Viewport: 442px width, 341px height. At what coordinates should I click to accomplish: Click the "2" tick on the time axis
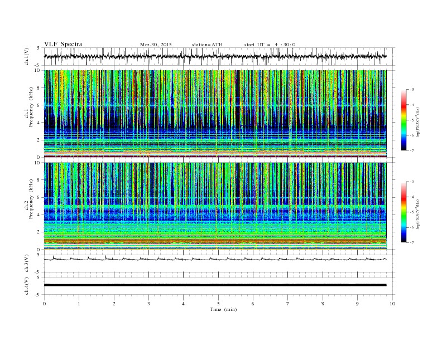tap(114, 304)
